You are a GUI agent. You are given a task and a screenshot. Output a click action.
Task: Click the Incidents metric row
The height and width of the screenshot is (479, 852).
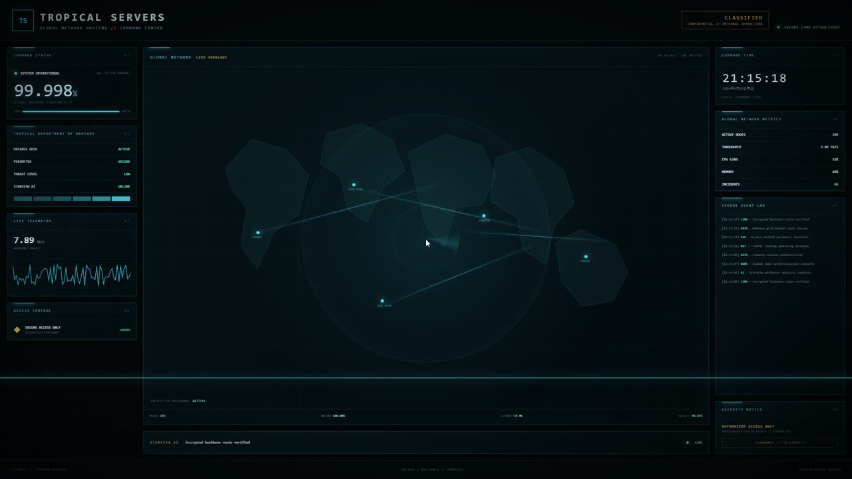[779, 184]
